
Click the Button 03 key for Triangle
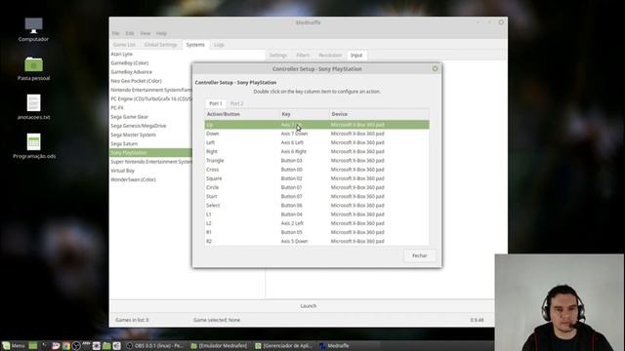(x=291, y=160)
